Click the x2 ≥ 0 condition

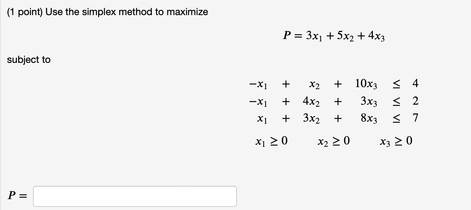pos(333,141)
